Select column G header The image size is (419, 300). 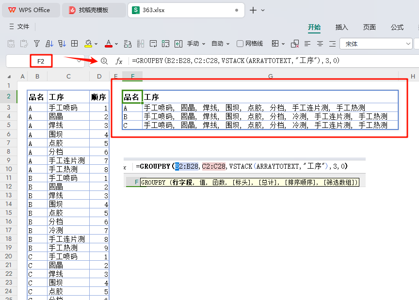(271, 77)
